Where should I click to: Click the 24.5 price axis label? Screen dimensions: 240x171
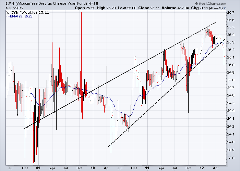[x=231, y=103]
